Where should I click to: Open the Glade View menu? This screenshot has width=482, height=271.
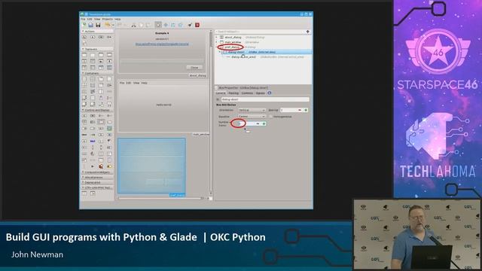[x=97, y=19]
